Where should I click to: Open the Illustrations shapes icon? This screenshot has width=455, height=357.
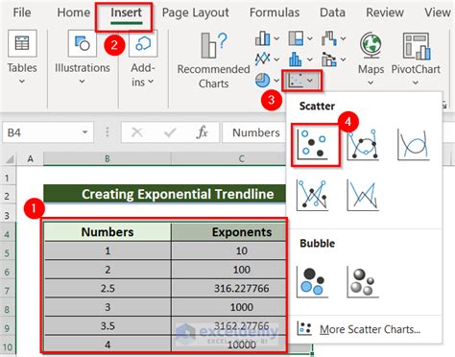click(83, 43)
